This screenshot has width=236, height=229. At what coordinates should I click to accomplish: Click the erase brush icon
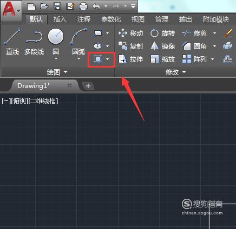tap(227, 33)
